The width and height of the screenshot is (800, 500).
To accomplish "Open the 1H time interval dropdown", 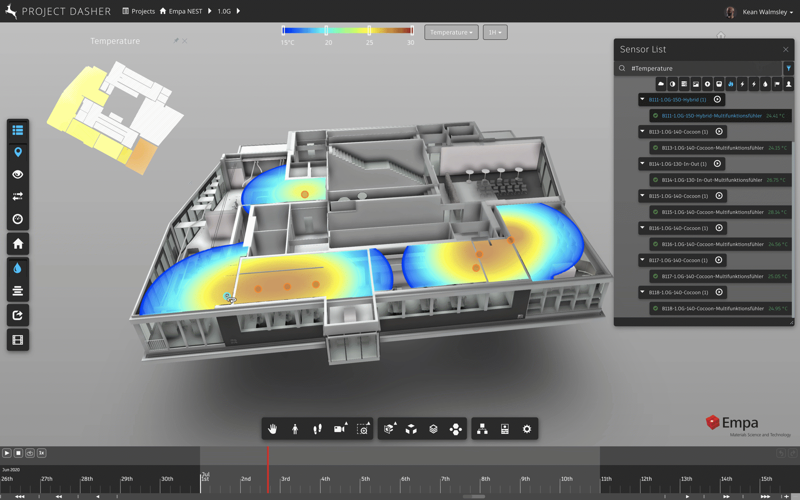I will 495,32.
